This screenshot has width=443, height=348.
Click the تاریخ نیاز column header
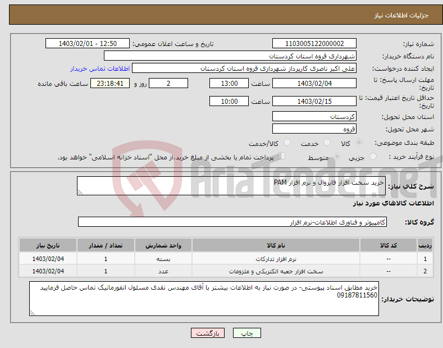48,245
